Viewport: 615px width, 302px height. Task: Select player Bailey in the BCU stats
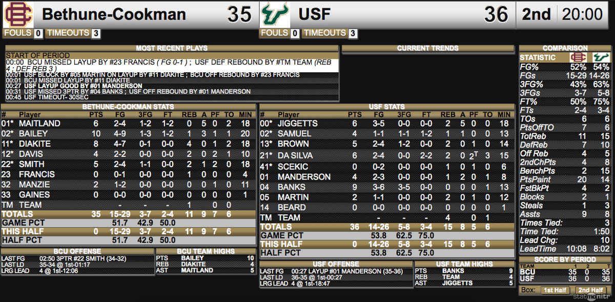click(33, 133)
